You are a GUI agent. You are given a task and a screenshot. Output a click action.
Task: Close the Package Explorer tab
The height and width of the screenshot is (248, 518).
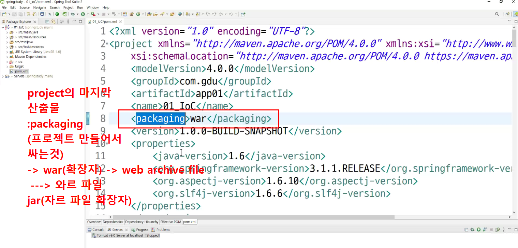[x=34, y=21]
